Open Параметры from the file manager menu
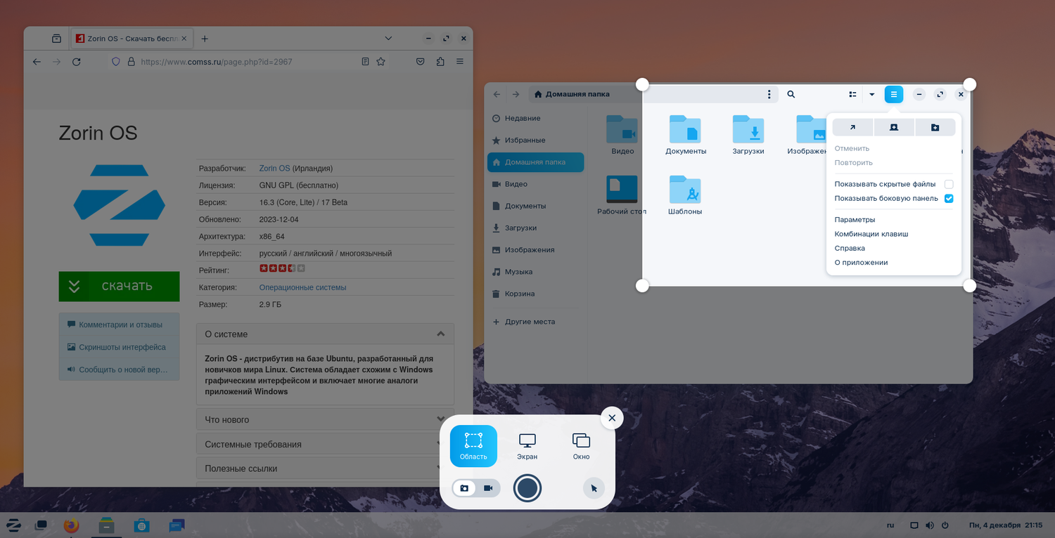 coord(855,220)
